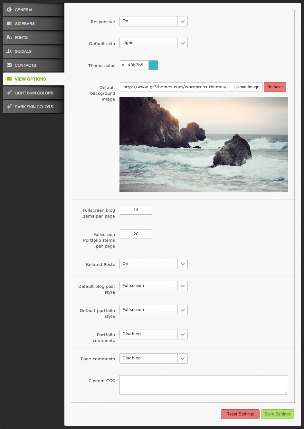The height and width of the screenshot is (429, 304).
Task: Open the Portfolio comments dropdown
Action: (x=153, y=334)
